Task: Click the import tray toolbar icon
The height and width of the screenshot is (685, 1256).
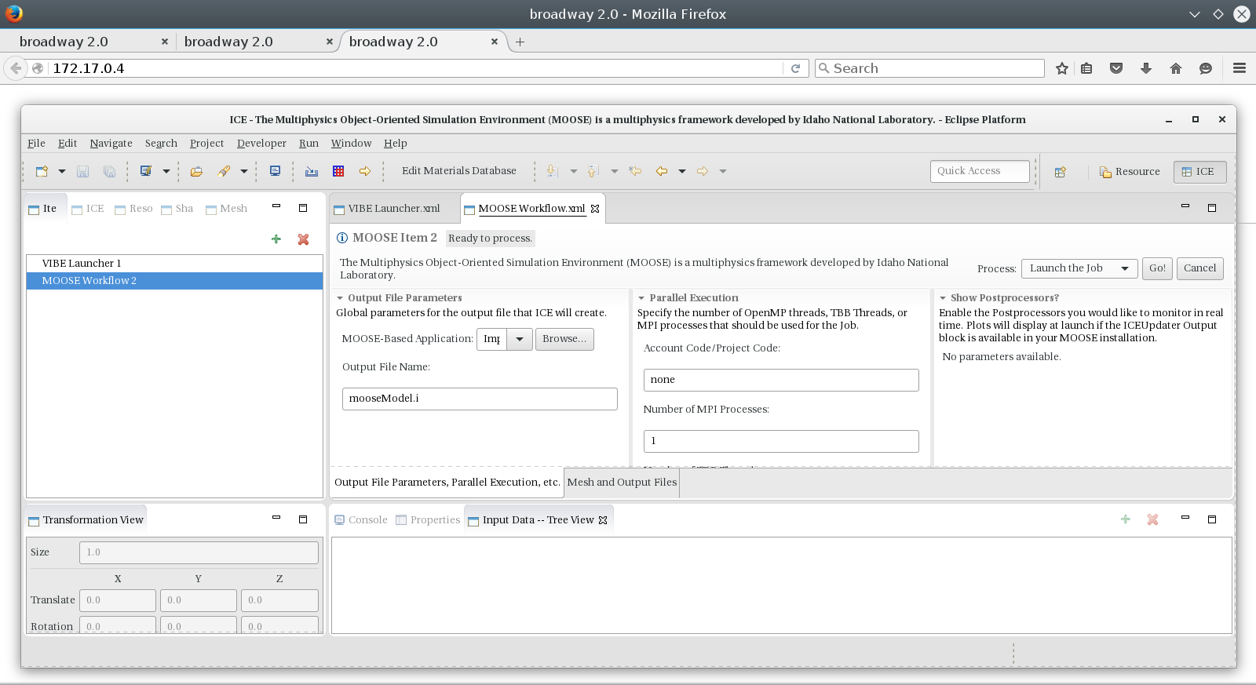Action: [312, 171]
